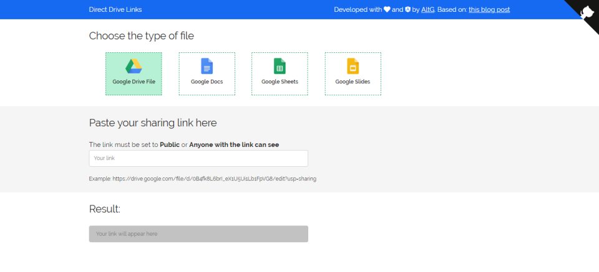Click the 'Paste your sharing link here' heading
The height and width of the screenshot is (272, 599).
tap(153, 123)
